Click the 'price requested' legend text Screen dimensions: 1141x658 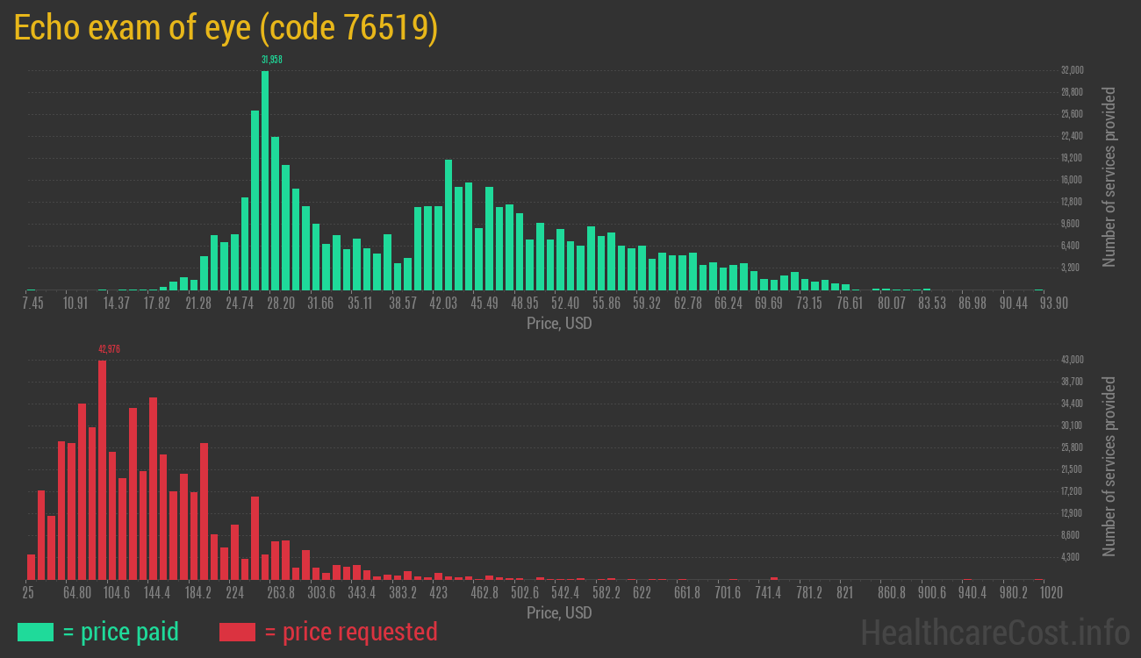point(350,632)
